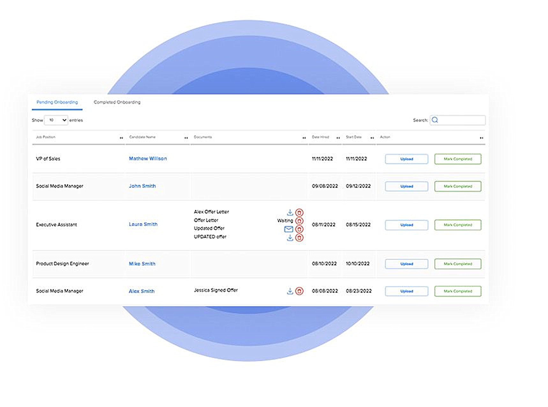Open Mike Smith candidate profile

[142, 264]
